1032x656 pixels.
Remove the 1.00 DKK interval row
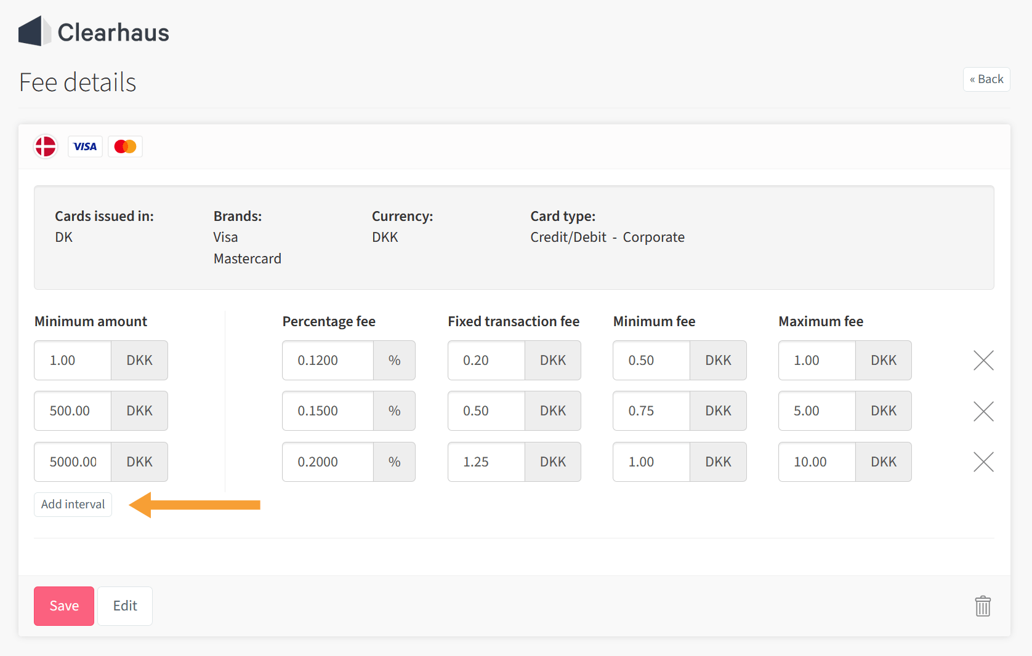click(983, 361)
